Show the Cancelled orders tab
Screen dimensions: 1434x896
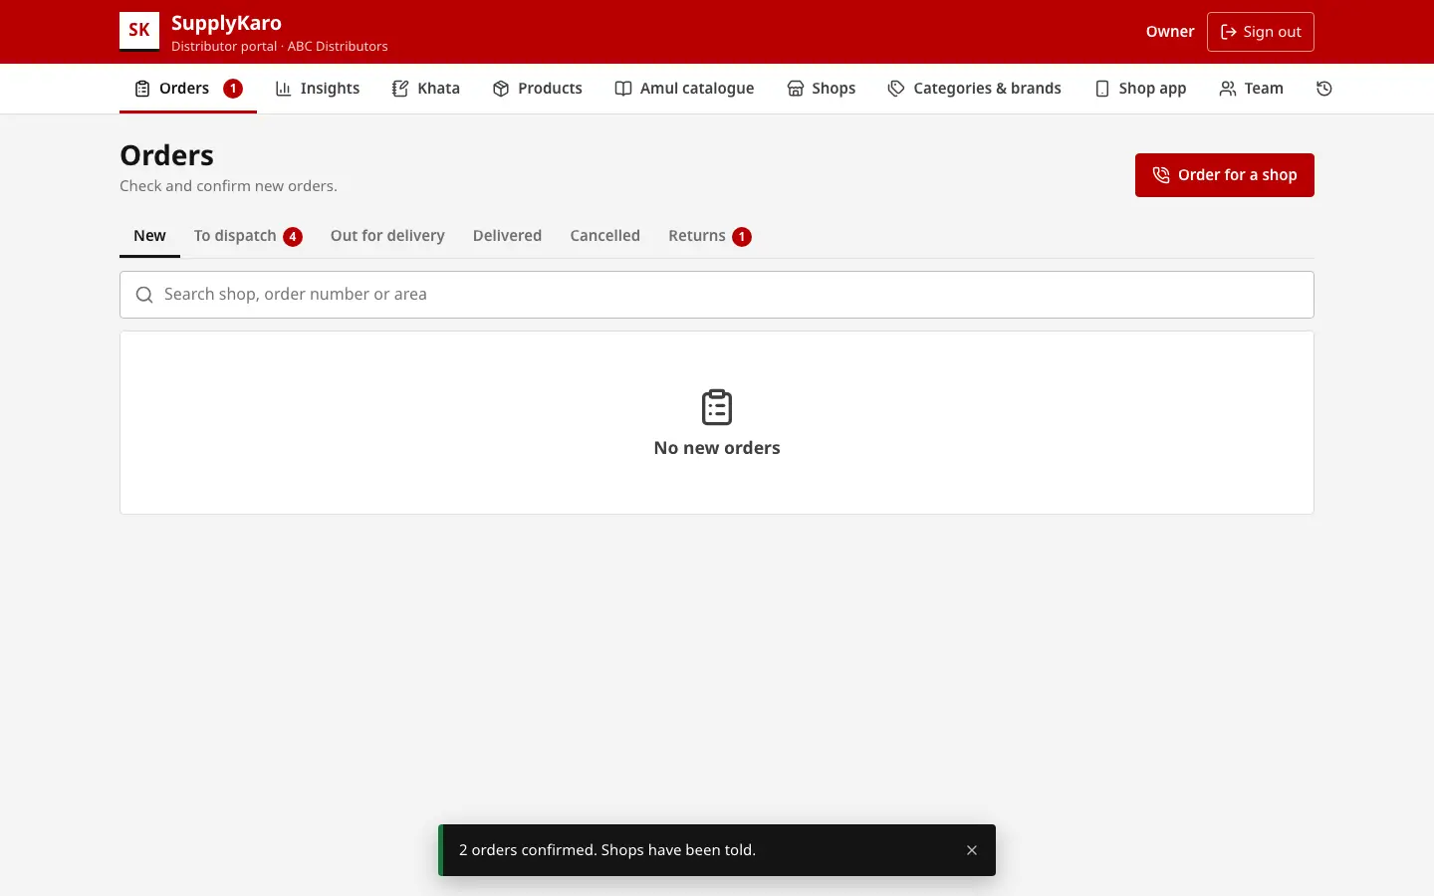point(604,236)
